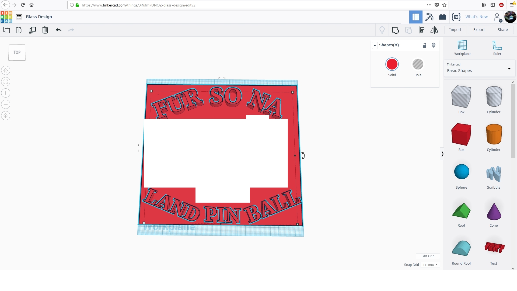Click the TOP view cube
The image size is (517, 291).
click(17, 53)
